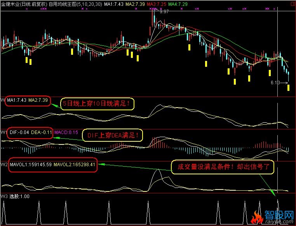The width and height of the screenshot is (296, 226).
Task: Click the MAVOL1:159145.59 value
Action: pos(31,165)
